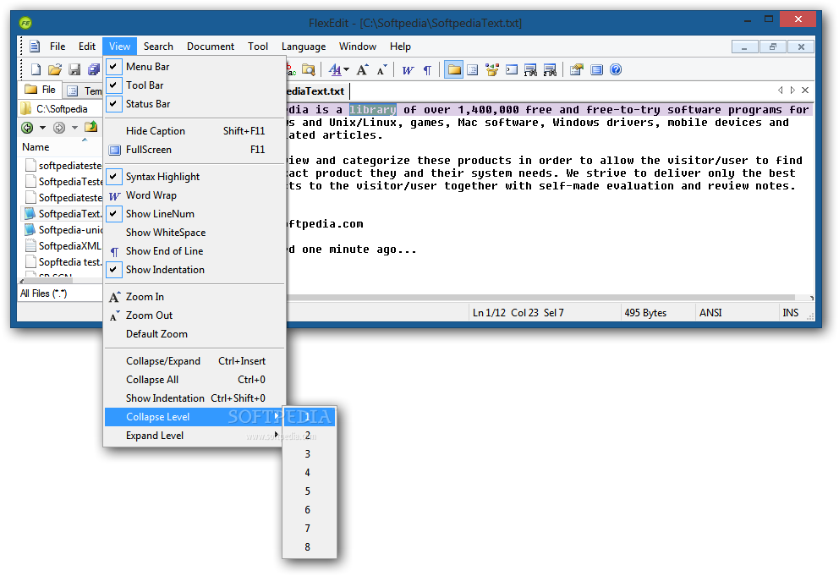839x576 pixels.
Task: Disable Show LineNum option
Action: pyautogui.click(x=195, y=214)
